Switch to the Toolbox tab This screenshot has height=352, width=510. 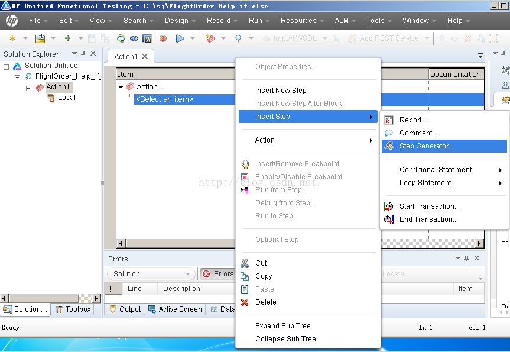click(73, 309)
